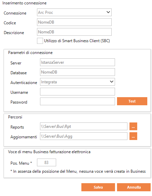This screenshot has height=196, width=152.
Task: Select the Password text box
Action: 77,102
